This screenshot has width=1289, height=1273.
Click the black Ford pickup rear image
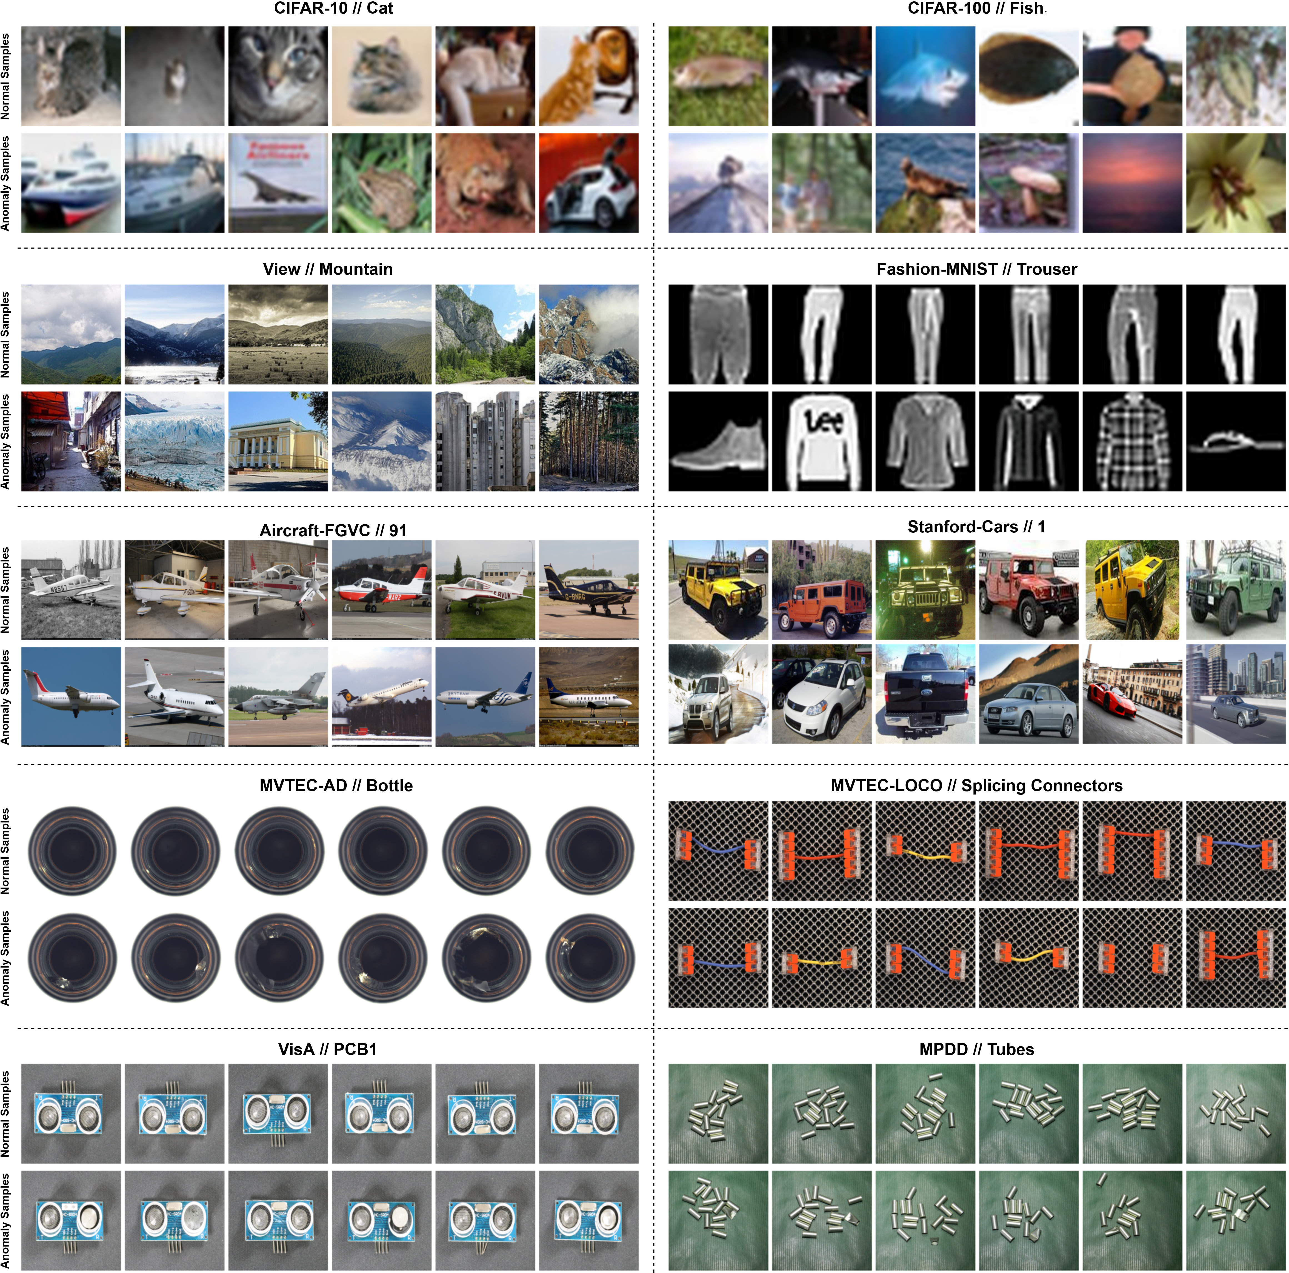tap(925, 694)
